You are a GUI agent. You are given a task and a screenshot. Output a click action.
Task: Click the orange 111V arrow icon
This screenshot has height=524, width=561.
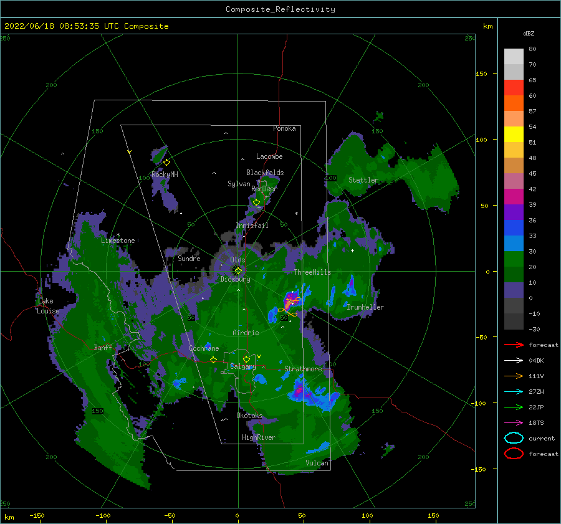click(x=514, y=376)
